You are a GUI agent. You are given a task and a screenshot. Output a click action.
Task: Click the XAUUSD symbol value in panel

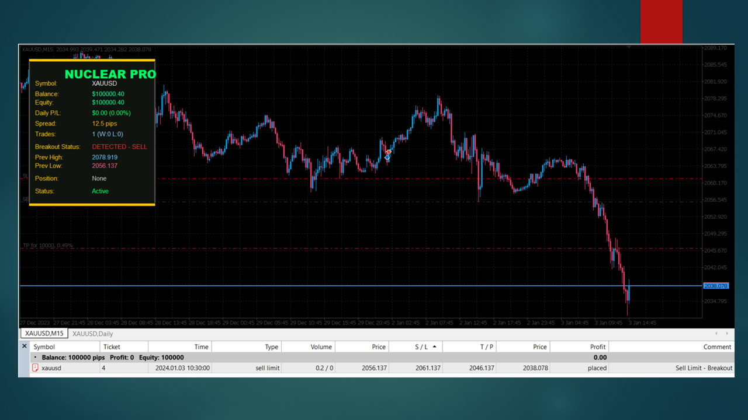(x=105, y=83)
